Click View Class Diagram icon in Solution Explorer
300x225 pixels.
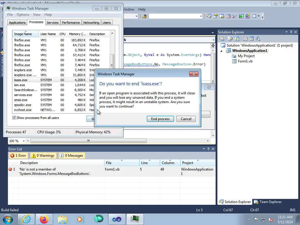[x=258, y=39]
